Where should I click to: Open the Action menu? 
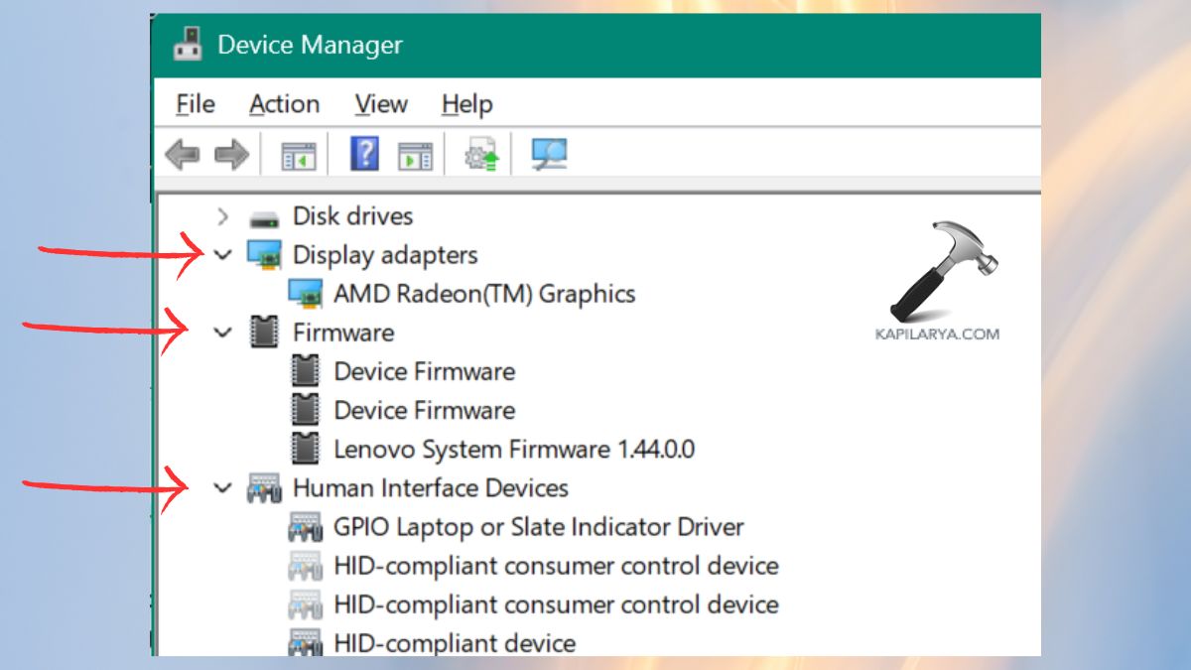tap(285, 103)
